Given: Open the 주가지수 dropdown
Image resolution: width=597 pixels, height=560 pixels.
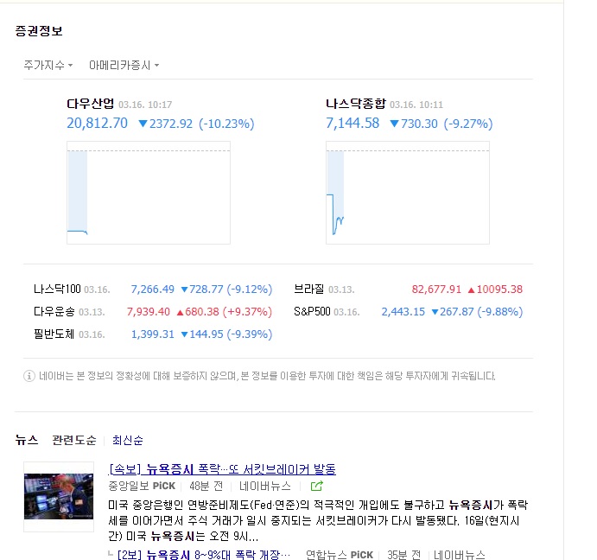Looking at the screenshot, I should [x=48, y=65].
